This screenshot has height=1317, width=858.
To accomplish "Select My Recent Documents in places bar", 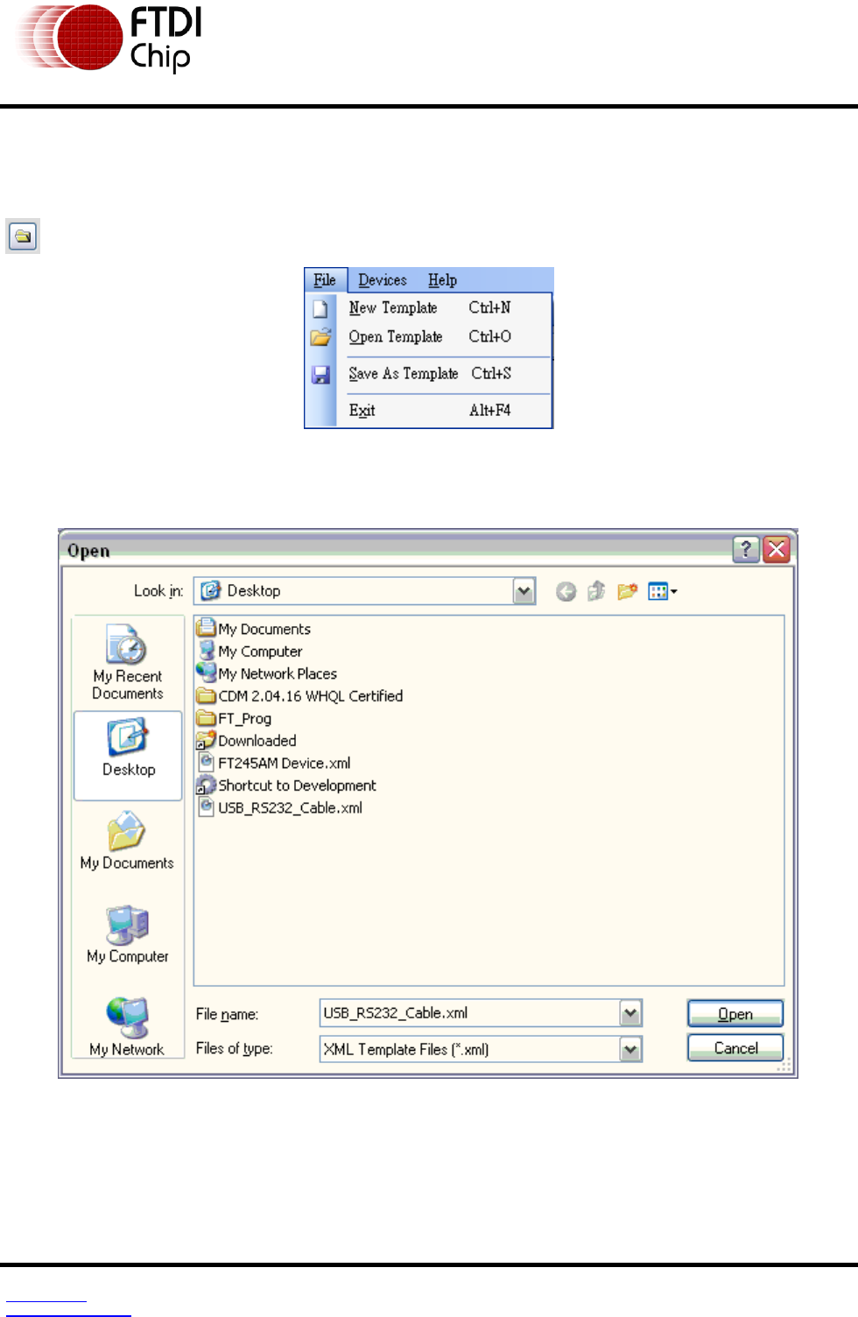I will point(128,662).
